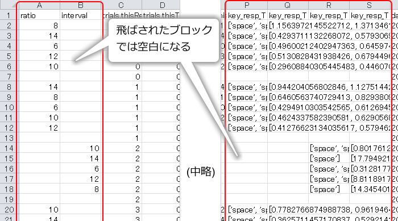Click the 'interval' header cell
Viewport: 398px width, 221px height.
tap(81, 15)
